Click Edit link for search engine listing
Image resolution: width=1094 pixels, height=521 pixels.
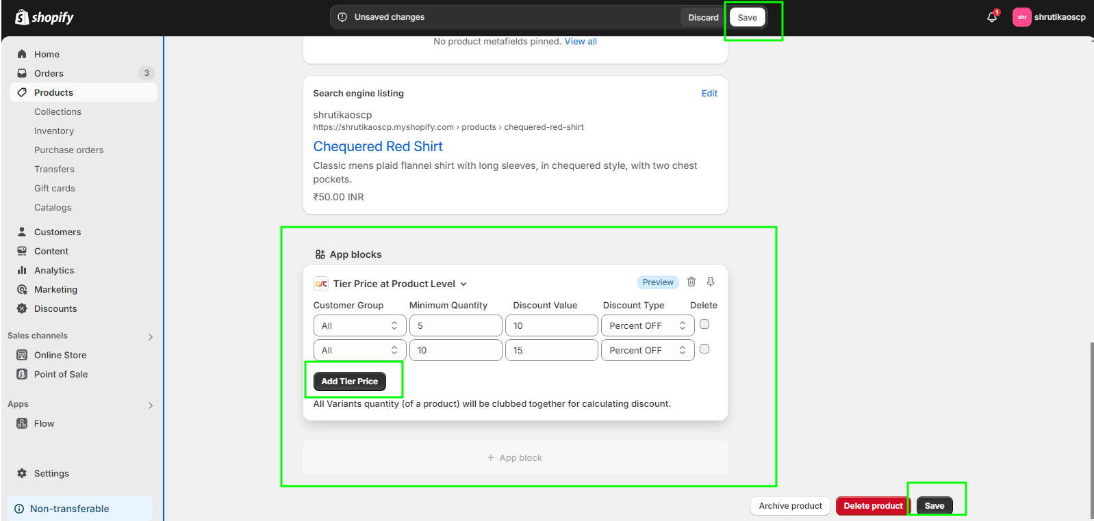pyautogui.click(x=709, y=93)
